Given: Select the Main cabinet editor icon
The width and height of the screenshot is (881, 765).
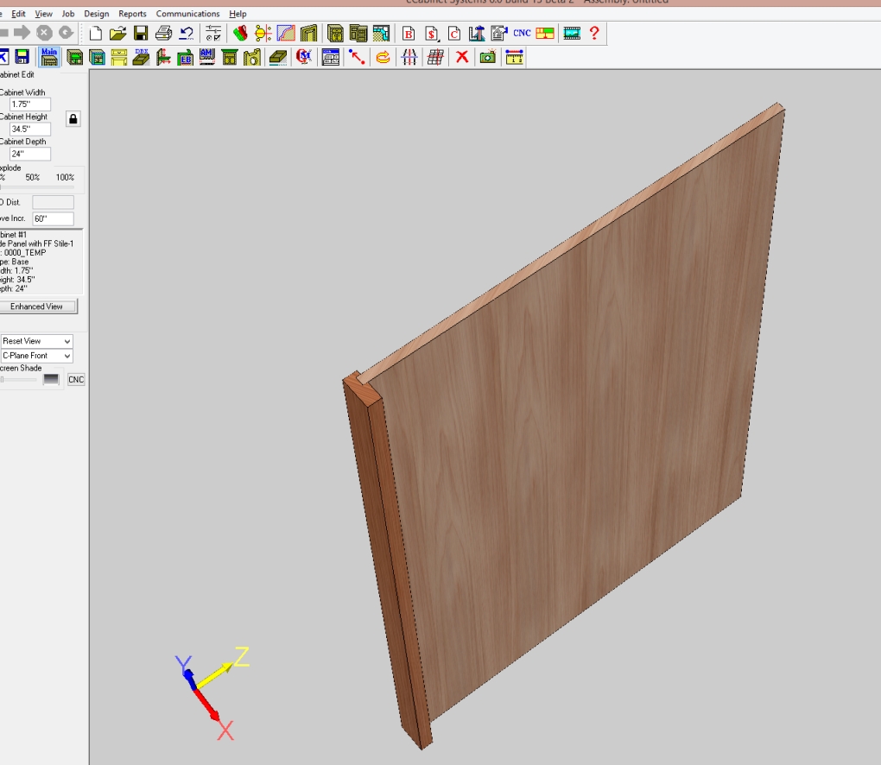Looking at the screenshot, I should coord(49,57).
